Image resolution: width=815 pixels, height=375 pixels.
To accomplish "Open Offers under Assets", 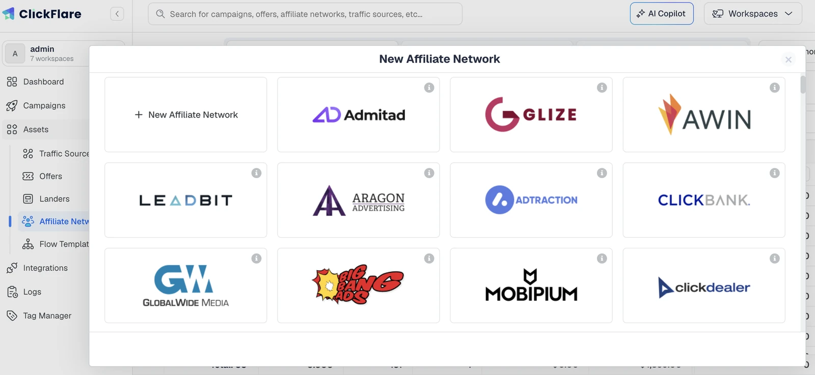I will (x=54, y=176).
